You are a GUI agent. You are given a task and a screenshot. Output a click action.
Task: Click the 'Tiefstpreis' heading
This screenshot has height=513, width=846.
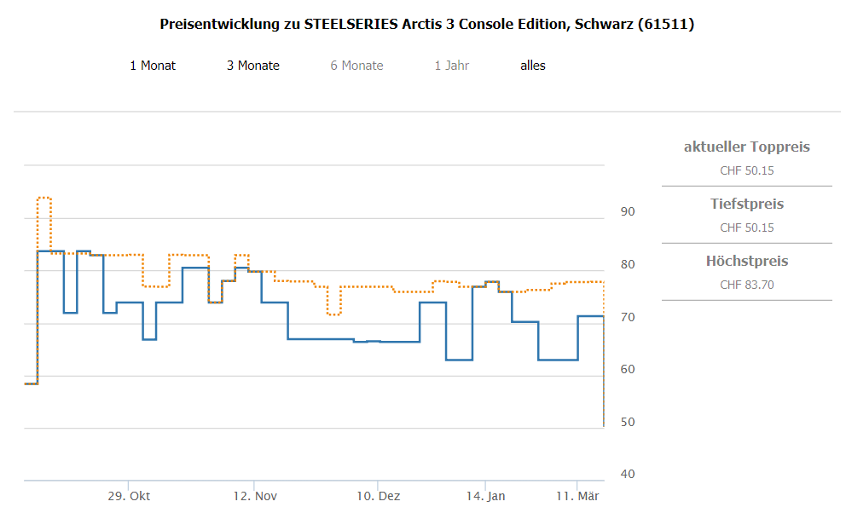[746, 205]
